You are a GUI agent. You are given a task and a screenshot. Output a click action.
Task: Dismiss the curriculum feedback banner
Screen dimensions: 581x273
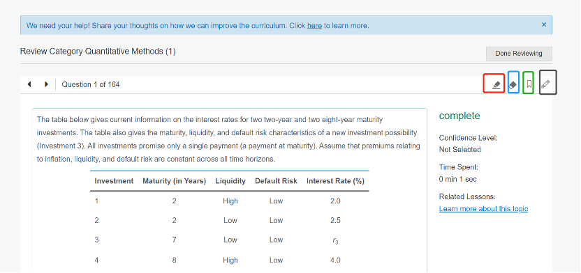[x=544, y=25]
